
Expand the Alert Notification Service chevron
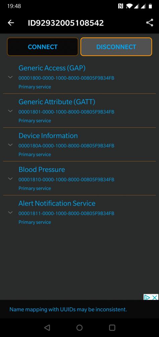[10, 212]
